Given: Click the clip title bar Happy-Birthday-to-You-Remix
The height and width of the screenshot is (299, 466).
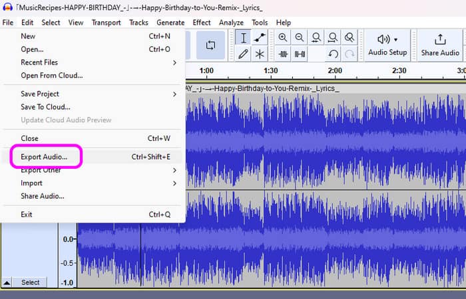Looking at the screenshot, I should (x=326, y=88).
